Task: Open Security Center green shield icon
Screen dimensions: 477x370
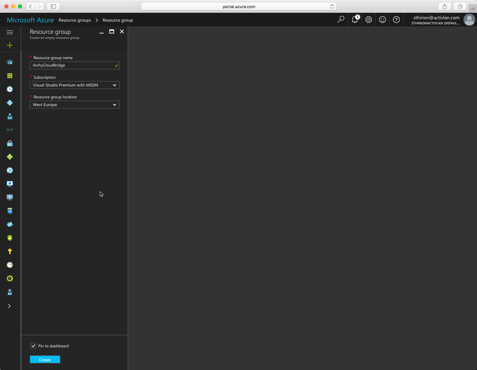Action: click(10, 238)
